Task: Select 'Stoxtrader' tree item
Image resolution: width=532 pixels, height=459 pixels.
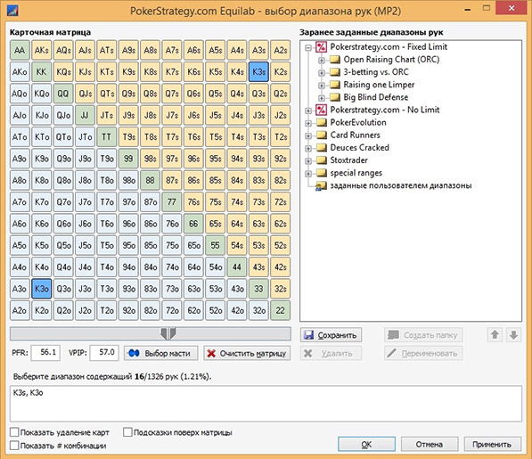Action: pyautogui.click(x=348, y=160)
